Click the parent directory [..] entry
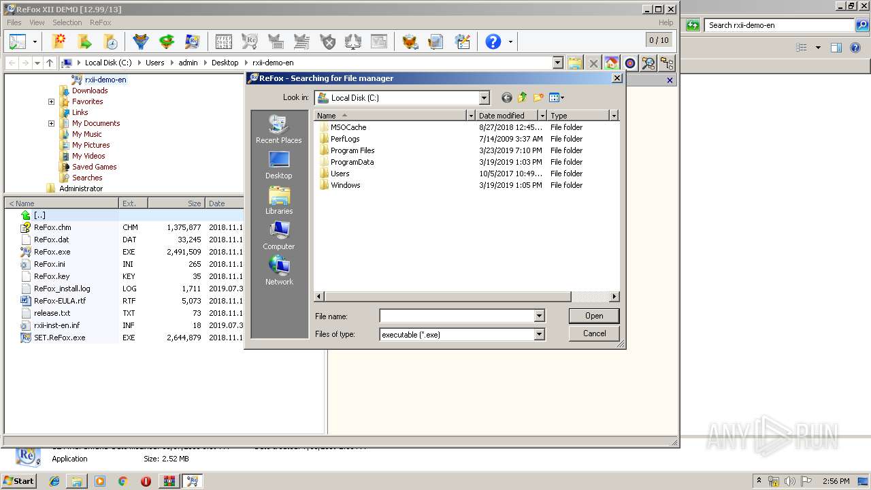 pos(39,215)
